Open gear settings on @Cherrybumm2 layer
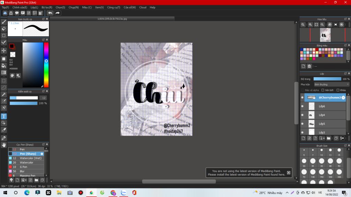The width and height of the screenshot is (351, 197). (343, 97)
